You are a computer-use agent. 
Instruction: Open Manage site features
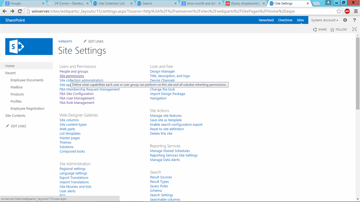coord(166,116)
